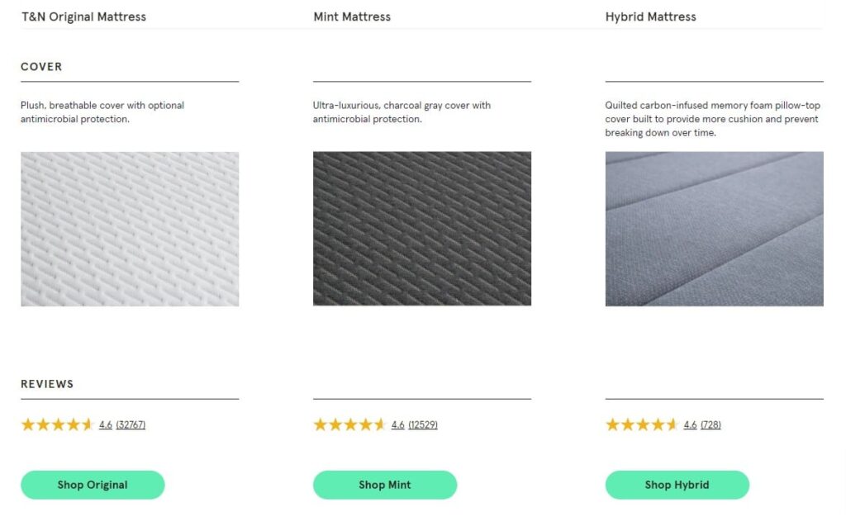Click the COVER section label
The image size is (846, 526).
(41, 67)
